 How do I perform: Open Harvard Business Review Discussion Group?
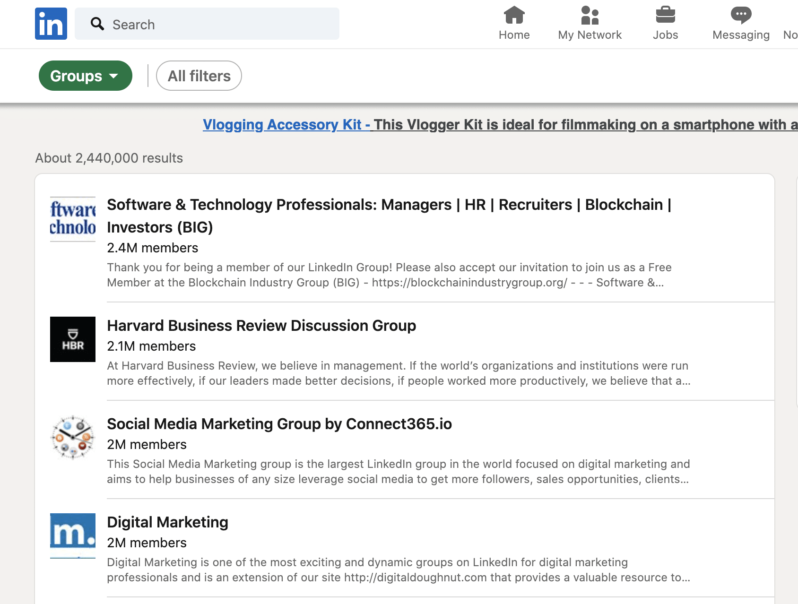[261, 326]
